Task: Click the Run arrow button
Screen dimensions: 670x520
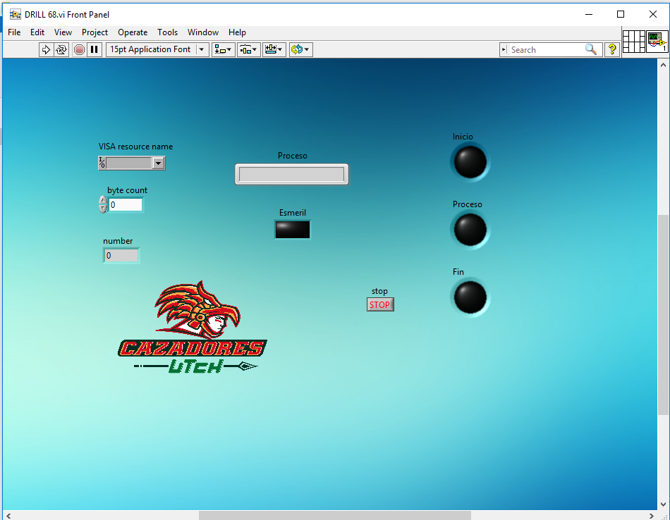Action: click(x=46, y=49)
